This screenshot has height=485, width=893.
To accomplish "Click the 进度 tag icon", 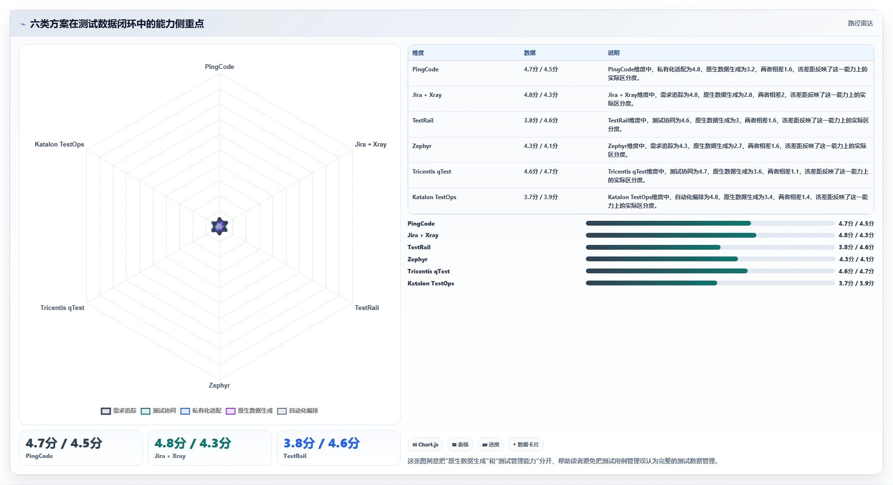I will coord(484,445).
